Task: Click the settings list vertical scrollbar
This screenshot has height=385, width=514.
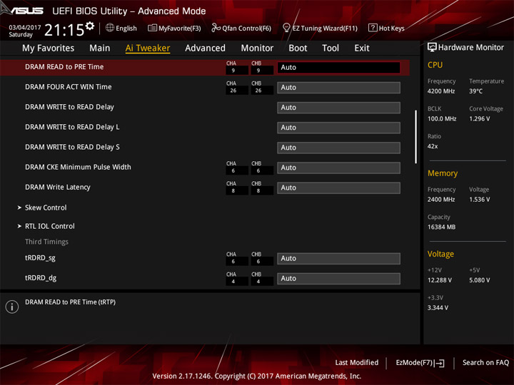Action: pos(415,137)
